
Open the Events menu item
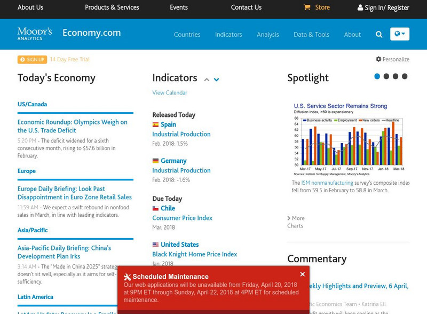pyautogui.click(x=179, y=7)
